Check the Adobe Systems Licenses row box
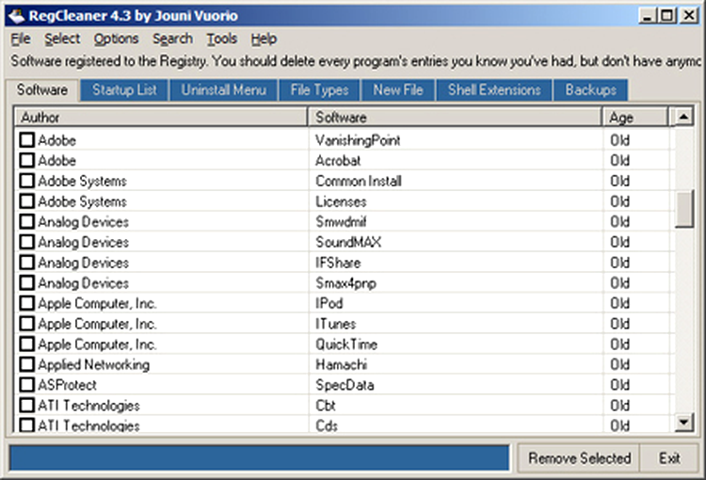 tap(27, 201)
